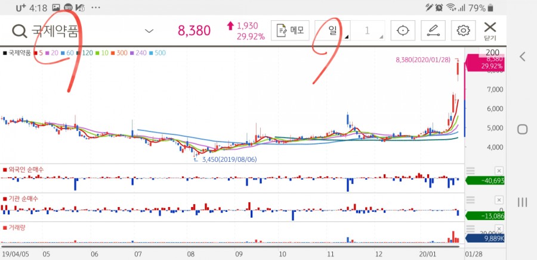Select the red 5-day moving average legend
This screenshot has height=260, width=537.
[x=39, y=53]
